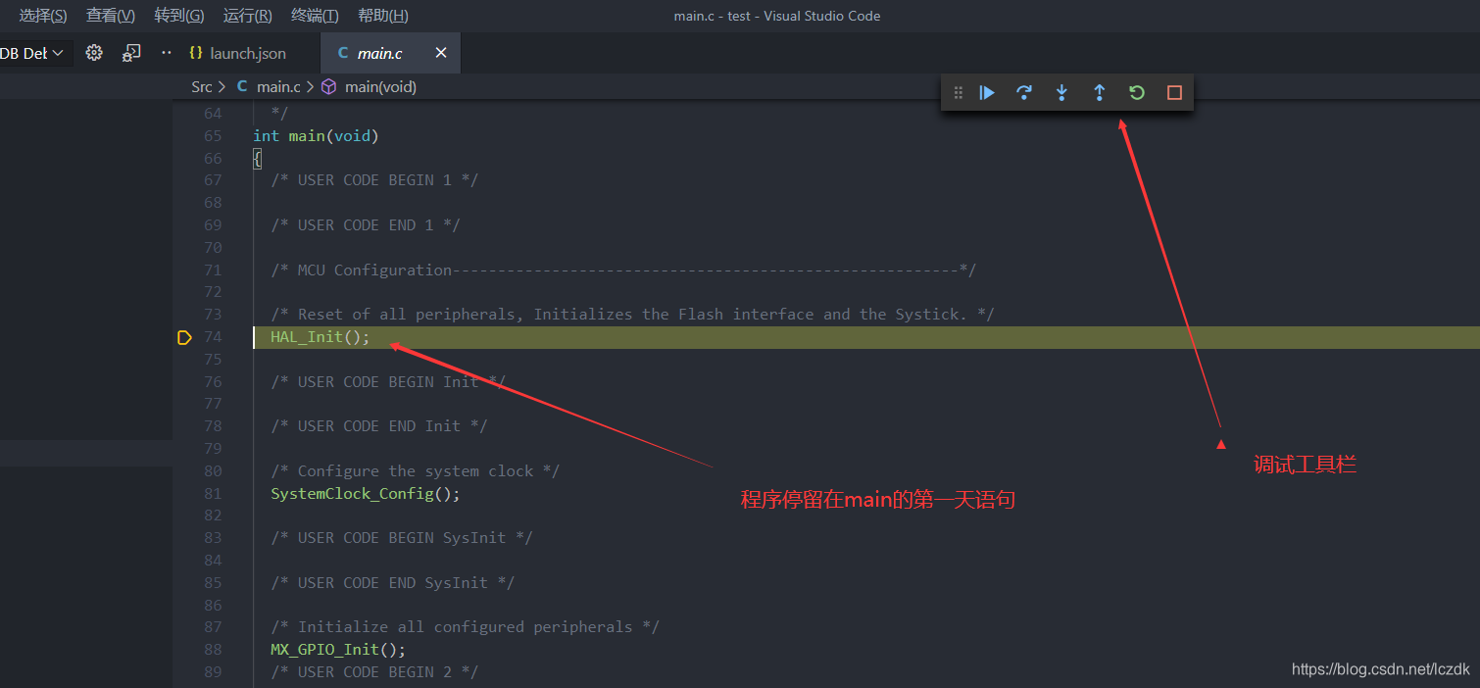Image resolution: width=1480 pixels, height=688 pixels.
Task: Click the green Restart debug icon
Action: click(1136, 92)
